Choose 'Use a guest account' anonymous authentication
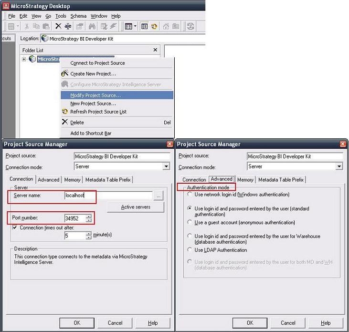This screenshot has height=332, width=349. [190, 222]
